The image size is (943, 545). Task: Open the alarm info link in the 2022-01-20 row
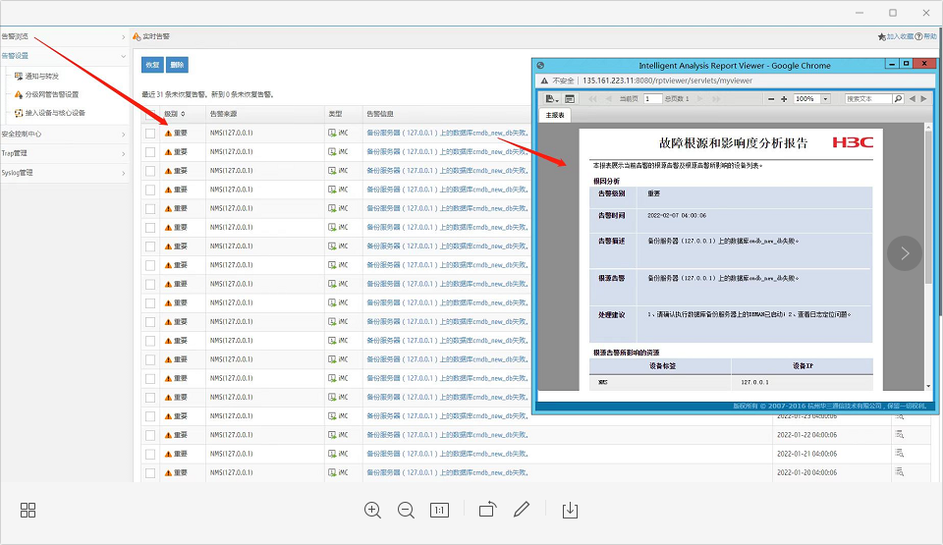(x=448, y=472)
